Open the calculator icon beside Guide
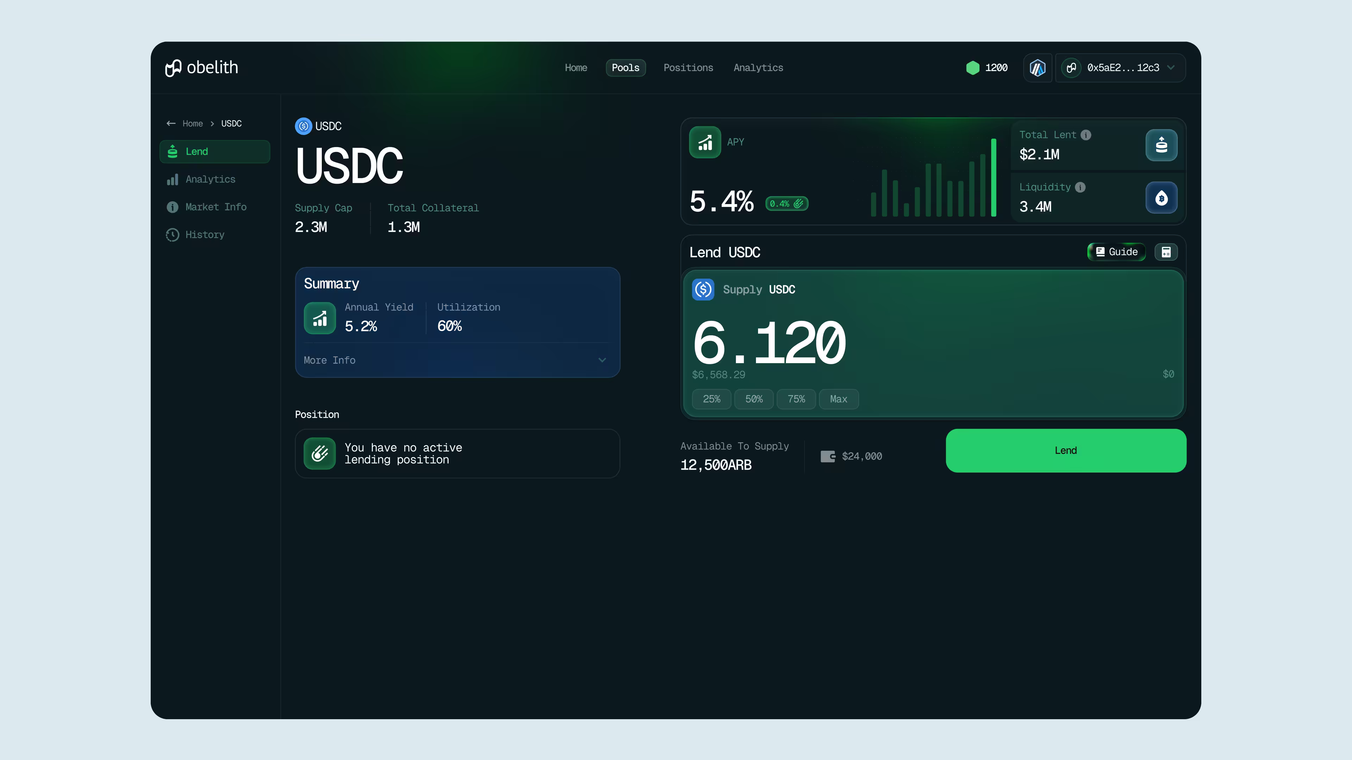This screenshot has height=760, width=1352. 1166,252
